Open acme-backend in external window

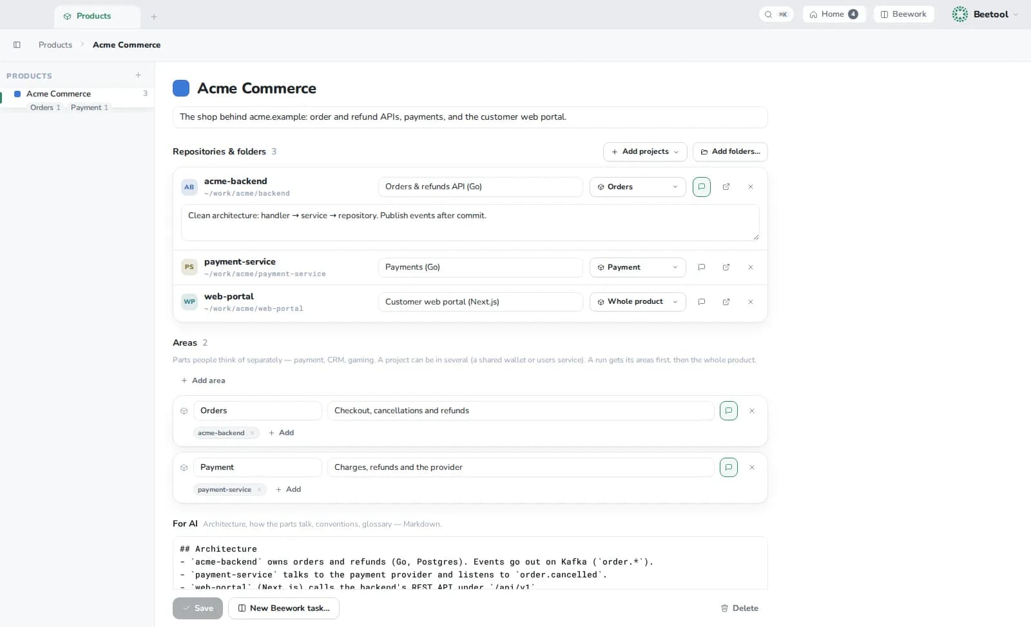[726, 187]
